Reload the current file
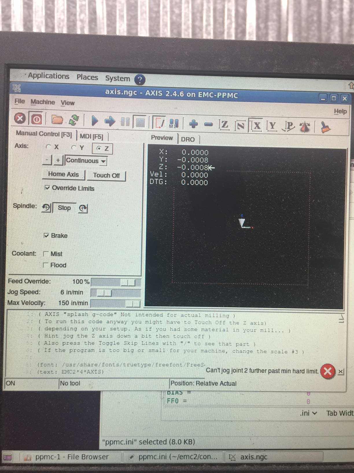 [74, 120]
